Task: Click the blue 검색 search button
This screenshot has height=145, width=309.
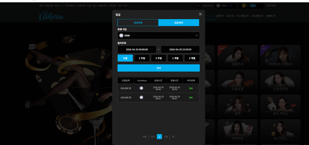Action: coord(159,68)
